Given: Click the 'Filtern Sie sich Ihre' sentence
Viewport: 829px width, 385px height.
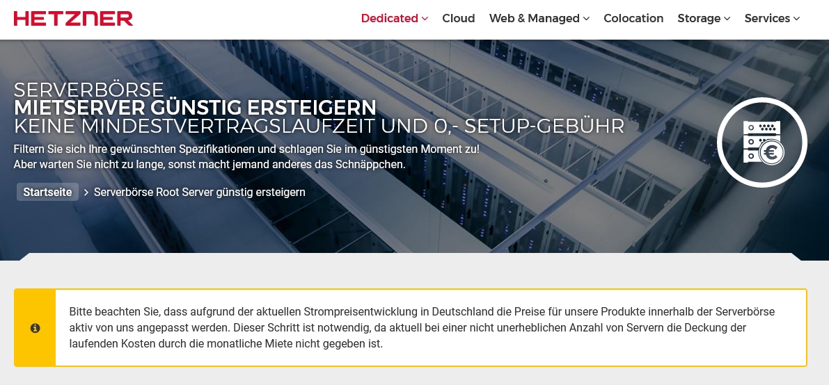Looking at the screenshot, I should 246,149.
